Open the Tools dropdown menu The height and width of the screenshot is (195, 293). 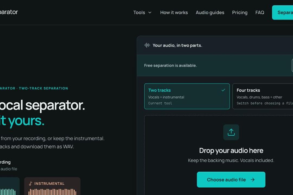click(142, 12)
